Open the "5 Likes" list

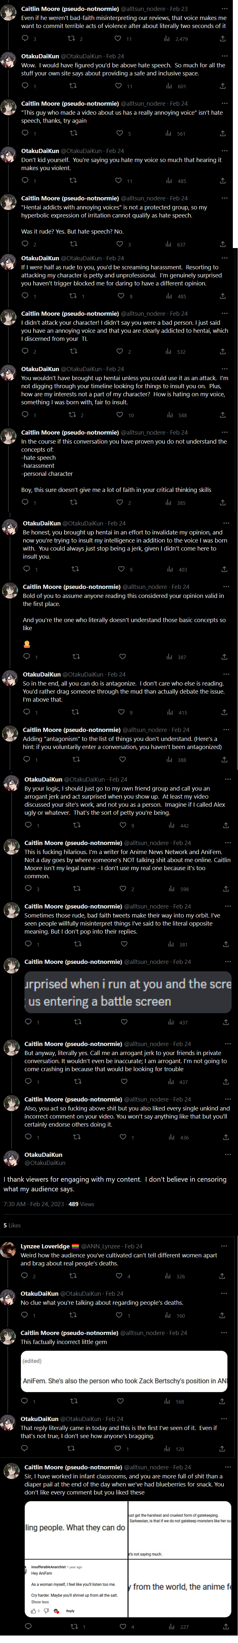pos(12,1225)
